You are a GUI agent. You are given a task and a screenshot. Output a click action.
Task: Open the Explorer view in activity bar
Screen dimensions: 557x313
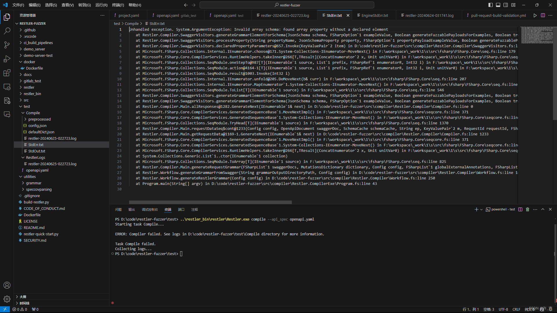[7, 17]
